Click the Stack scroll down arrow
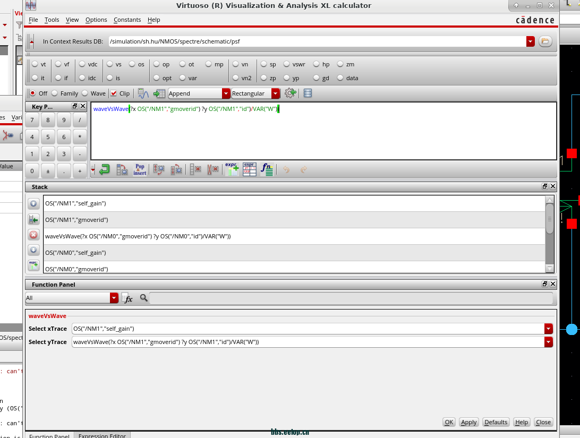Screen dimensions: 580x438 click(x=550, y=268)
